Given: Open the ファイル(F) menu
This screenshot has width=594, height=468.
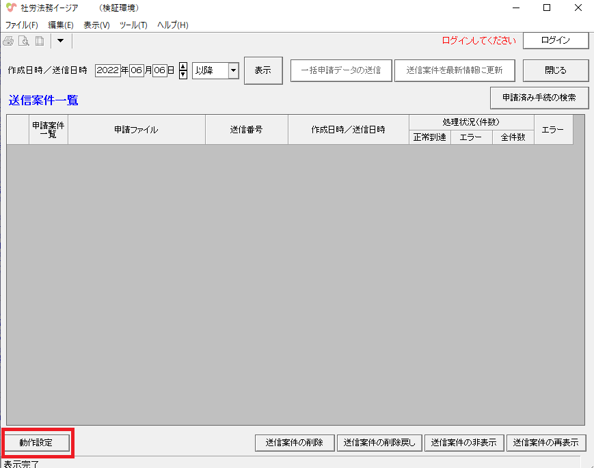Looking at the screenshot, I should pyautogui.click(x=21, y=25).
